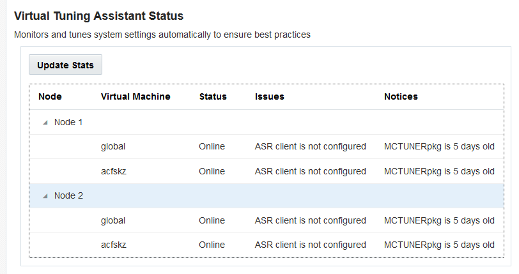Select the global VM under Node 2

tap(113, 220)
